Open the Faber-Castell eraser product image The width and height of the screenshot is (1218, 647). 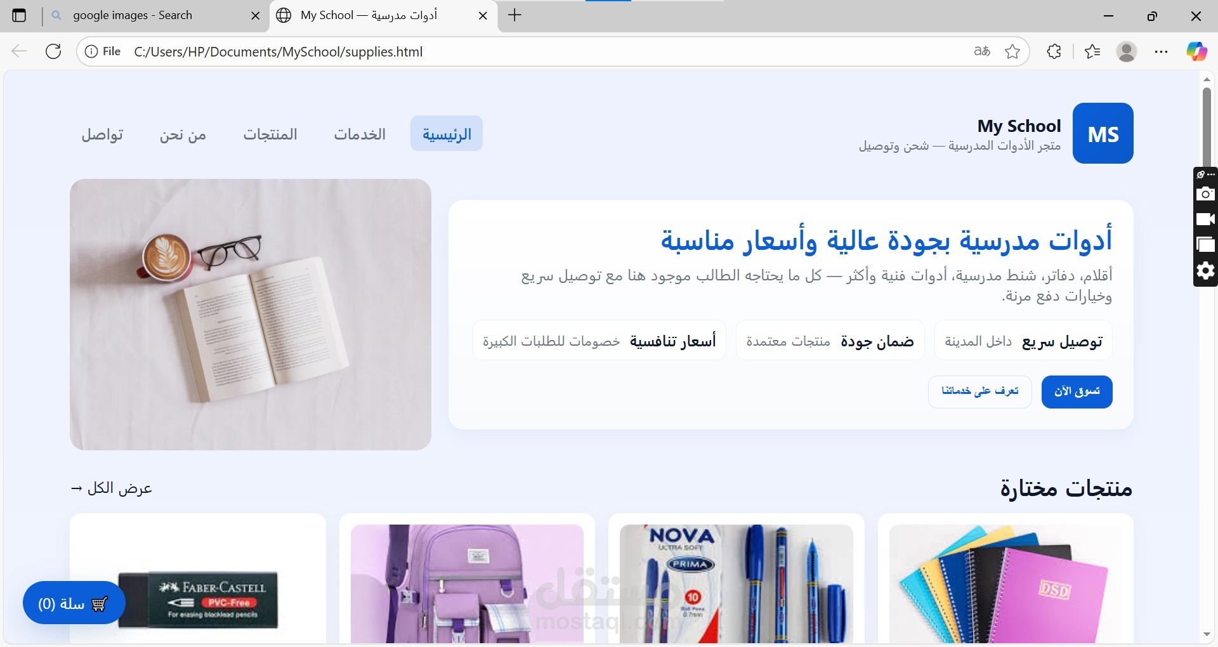click(198, 585)
